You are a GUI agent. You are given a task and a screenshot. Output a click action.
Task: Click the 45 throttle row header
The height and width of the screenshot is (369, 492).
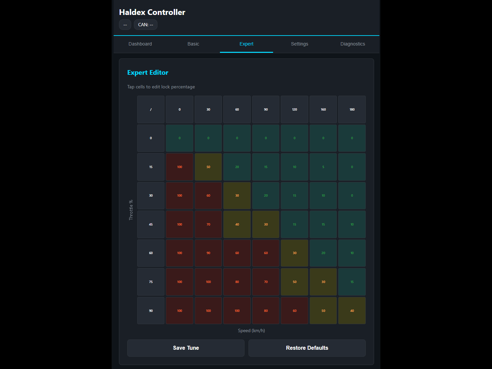[x=151, y=225]
